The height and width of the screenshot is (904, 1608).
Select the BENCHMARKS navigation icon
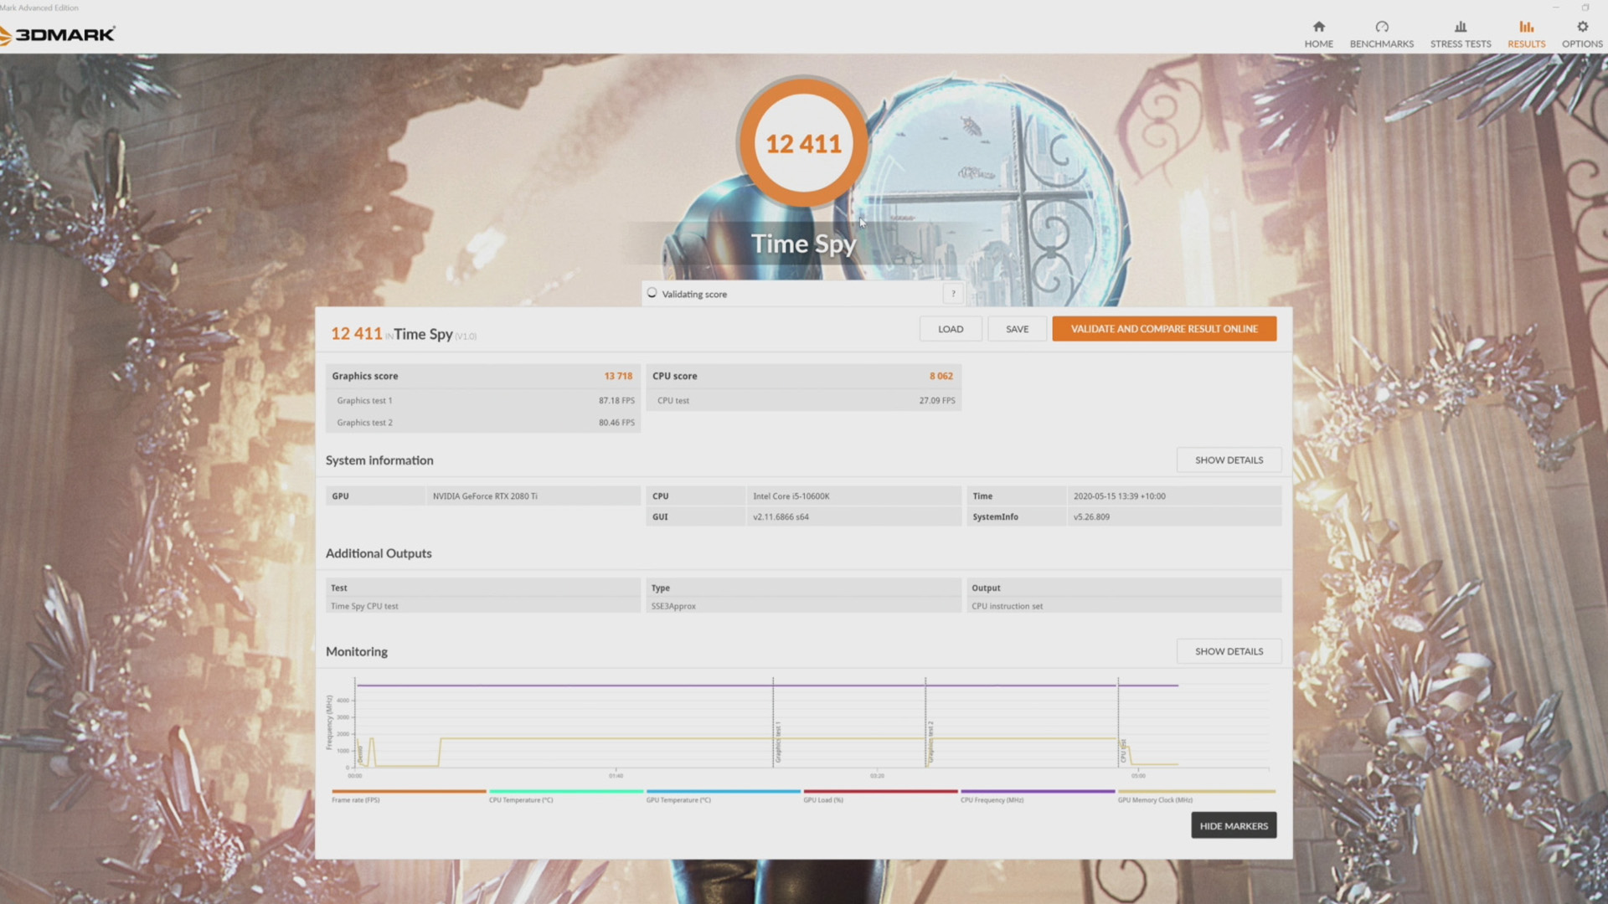[1382, 27]
